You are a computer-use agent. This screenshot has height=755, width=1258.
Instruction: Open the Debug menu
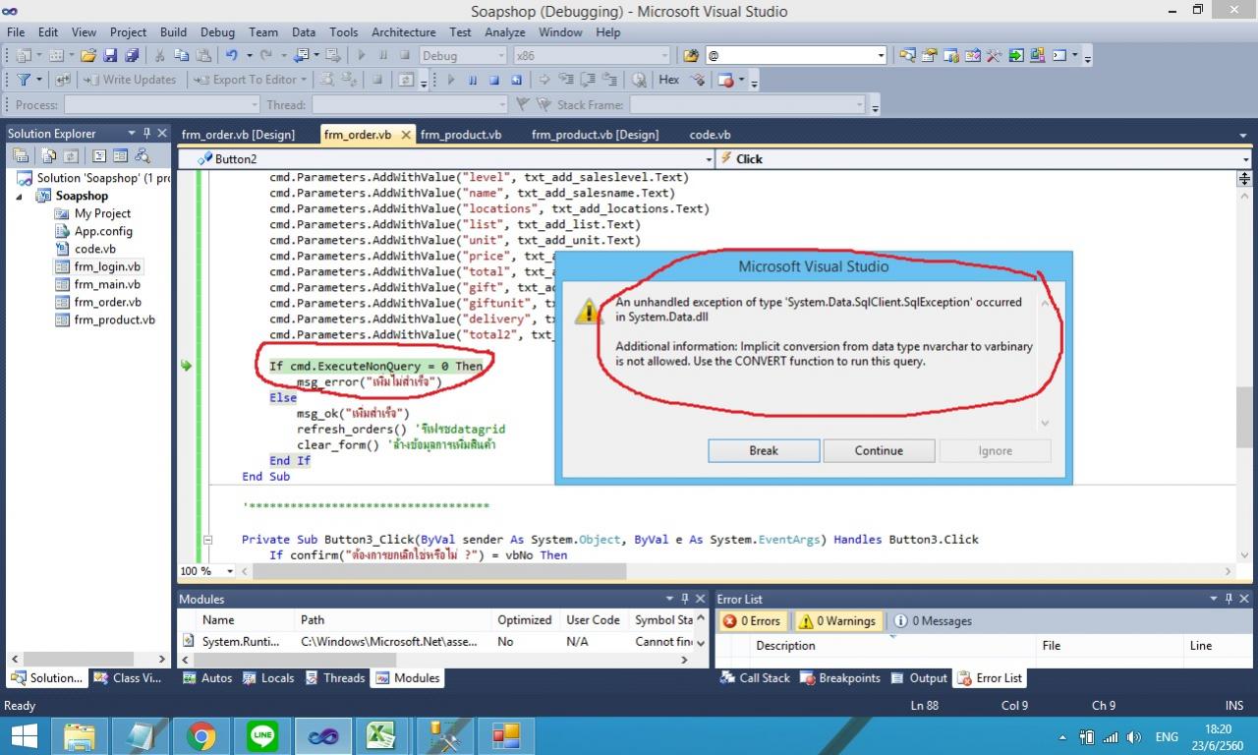[x=217, y=32]
